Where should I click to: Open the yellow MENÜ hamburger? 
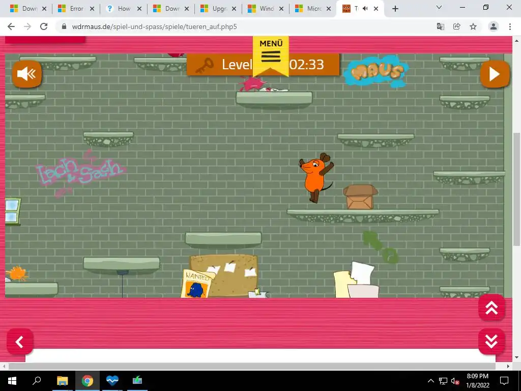click(x=271, y=56)
